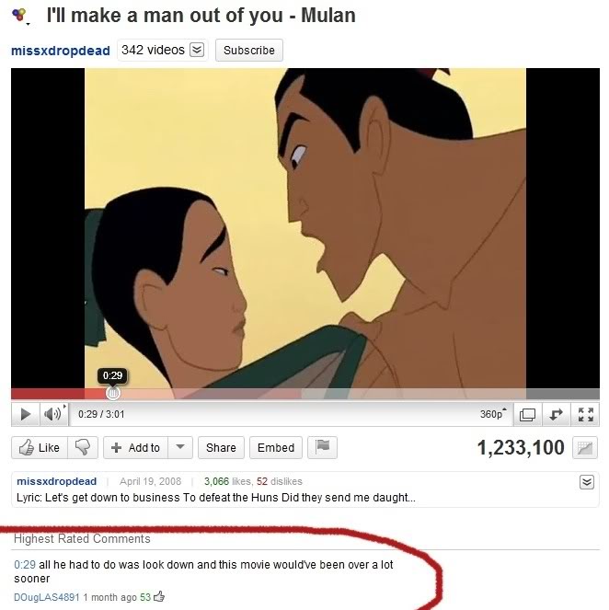Viewport: 609px width, 610px height.
Task: Click the thumbs down dislike icon
Action: pos(83,447)
